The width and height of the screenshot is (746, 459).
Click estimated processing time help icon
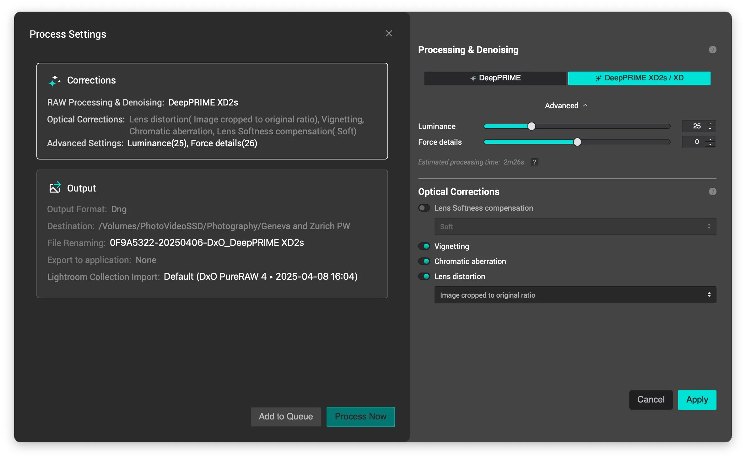pyautogui.click(x=534, y=162)
